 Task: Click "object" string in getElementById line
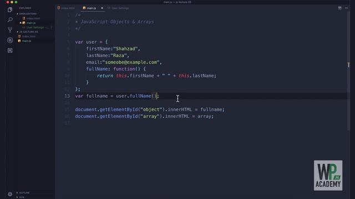[x=151, y=109]
